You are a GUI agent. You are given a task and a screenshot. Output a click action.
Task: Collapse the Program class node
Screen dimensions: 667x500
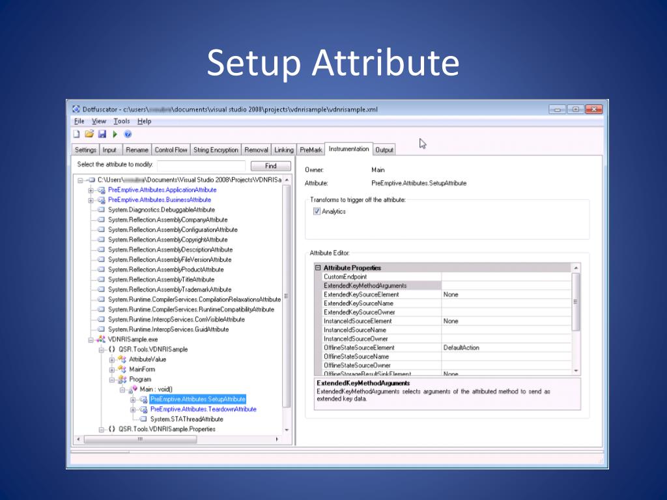(x=112, y=380)
